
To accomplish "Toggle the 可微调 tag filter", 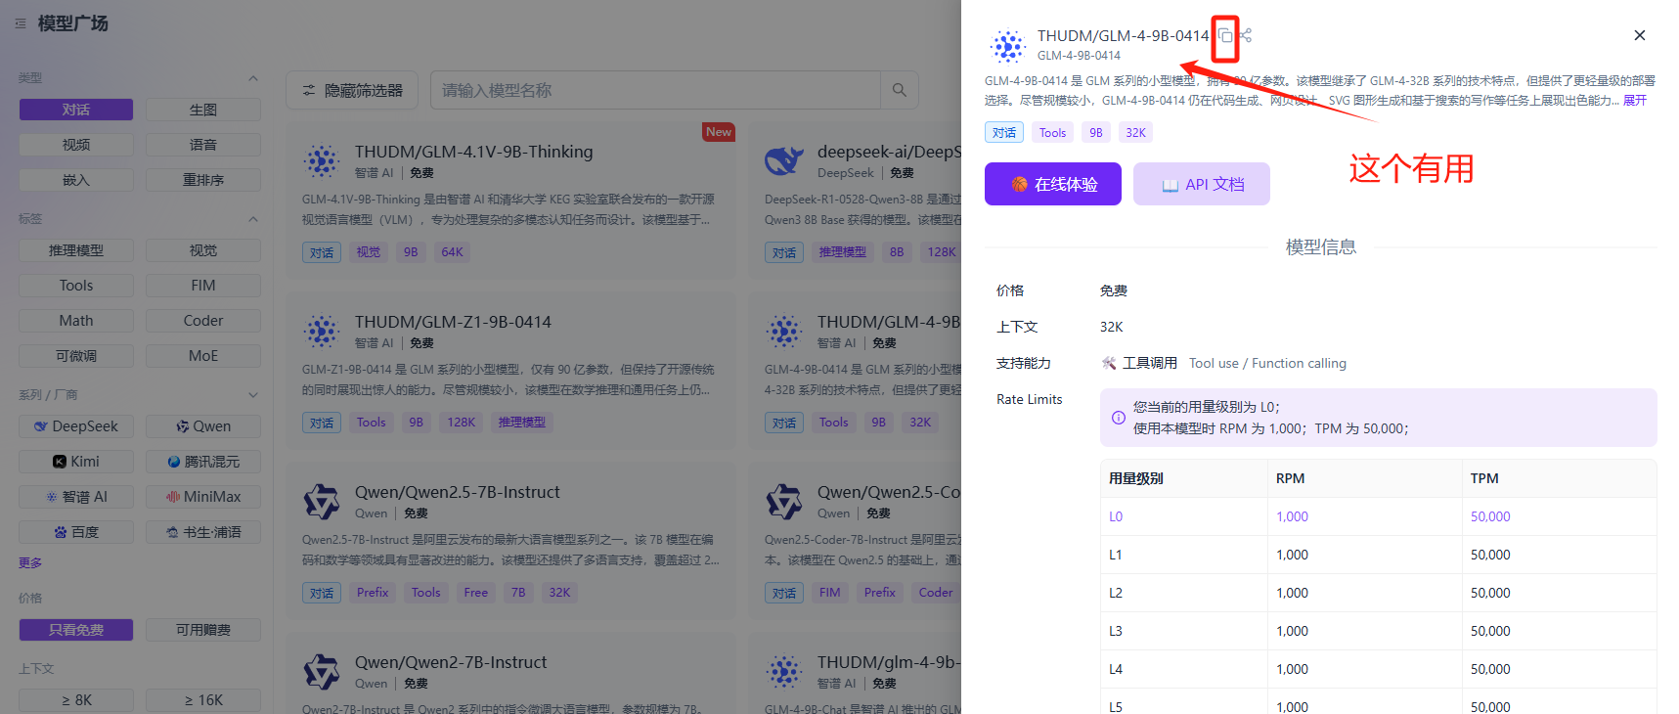I will [76, 356].
